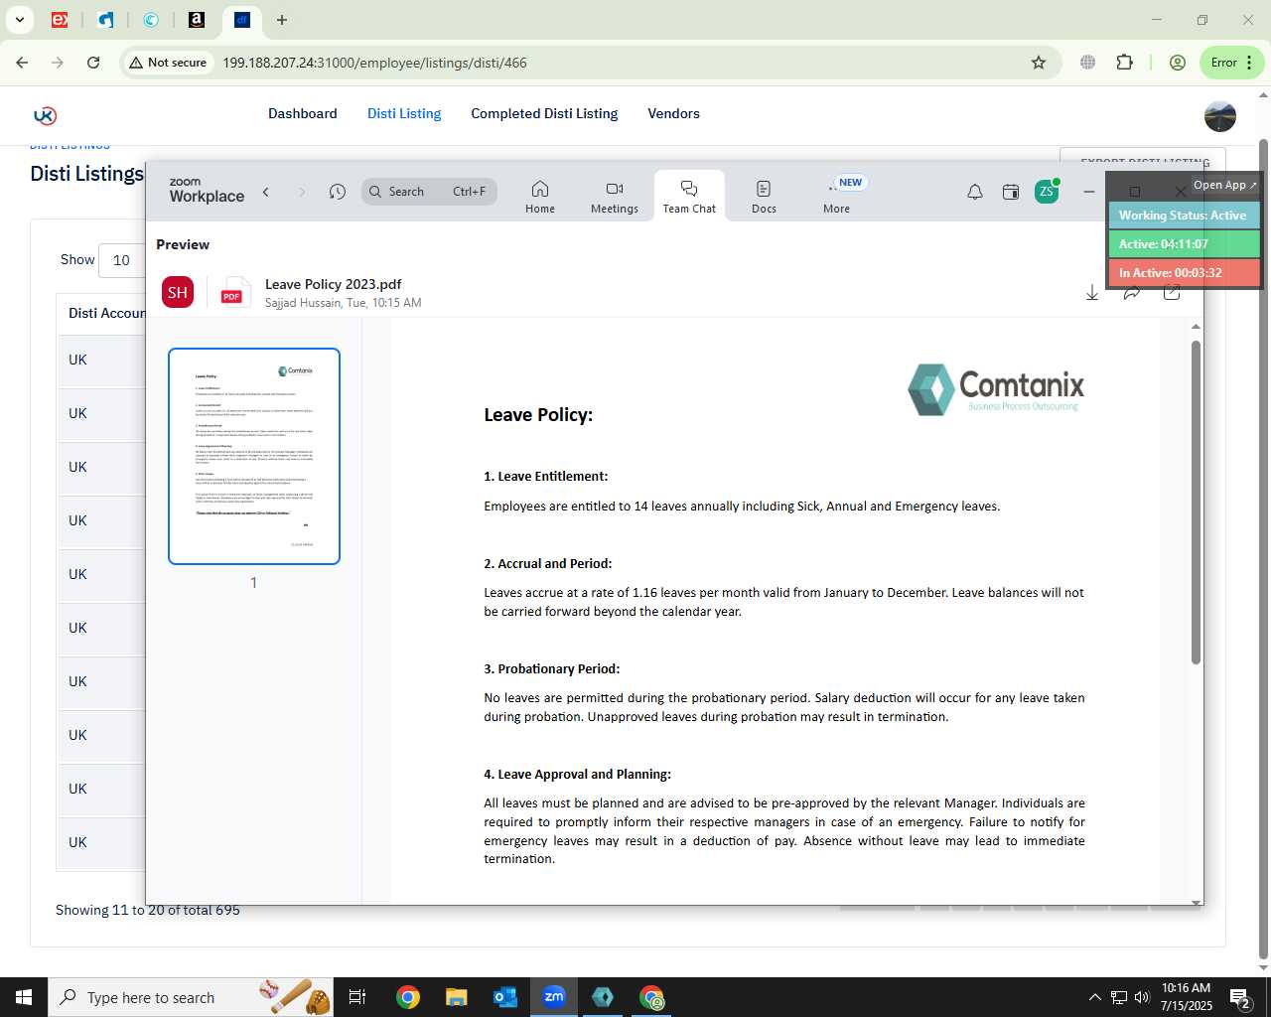The height and width of the screenshot is (1017, 1271).
Task: Open the user profile photo menu
Action: (x=1220, y=116)
